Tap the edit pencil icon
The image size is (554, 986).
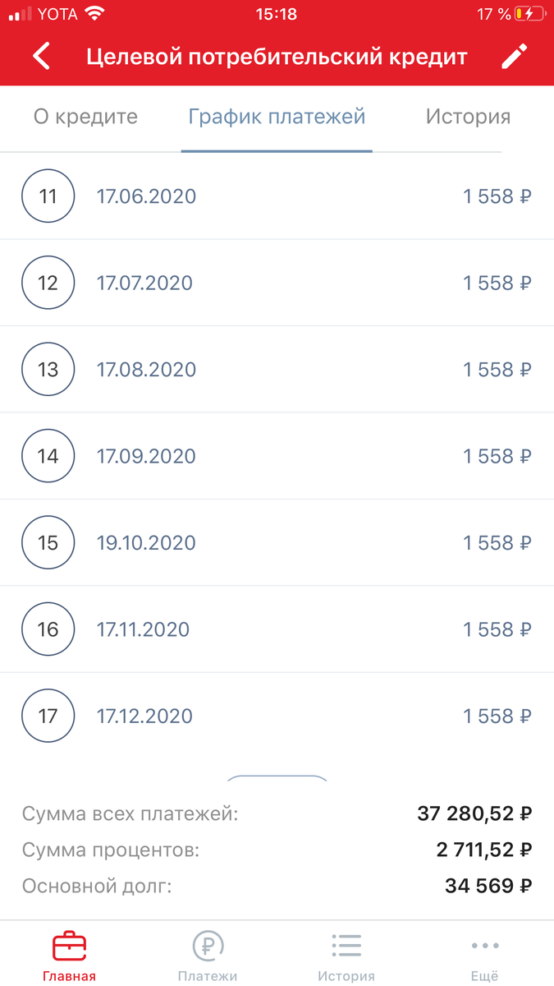(515, 56)
